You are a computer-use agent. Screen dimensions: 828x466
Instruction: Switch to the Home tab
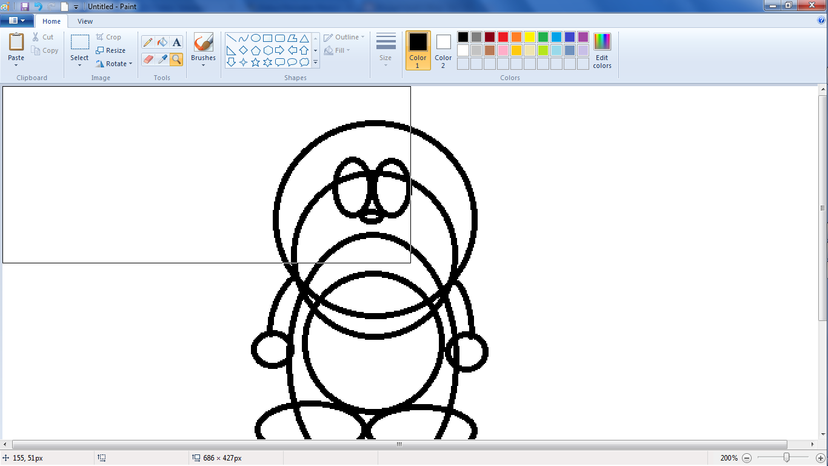[52, 21]
